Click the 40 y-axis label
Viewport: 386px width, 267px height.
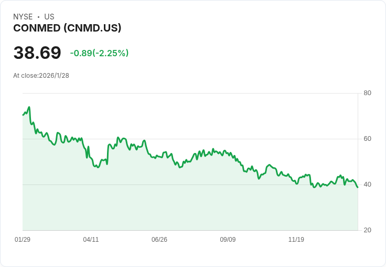click(x=367, y=184)
